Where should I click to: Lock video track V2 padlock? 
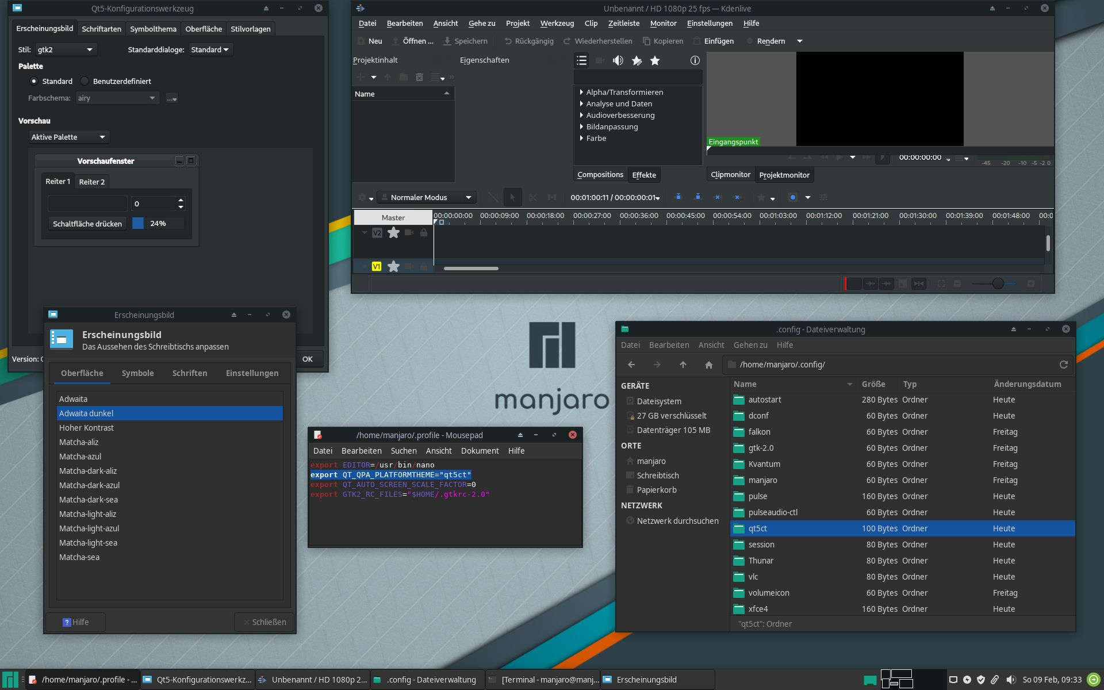pos(424,233)
